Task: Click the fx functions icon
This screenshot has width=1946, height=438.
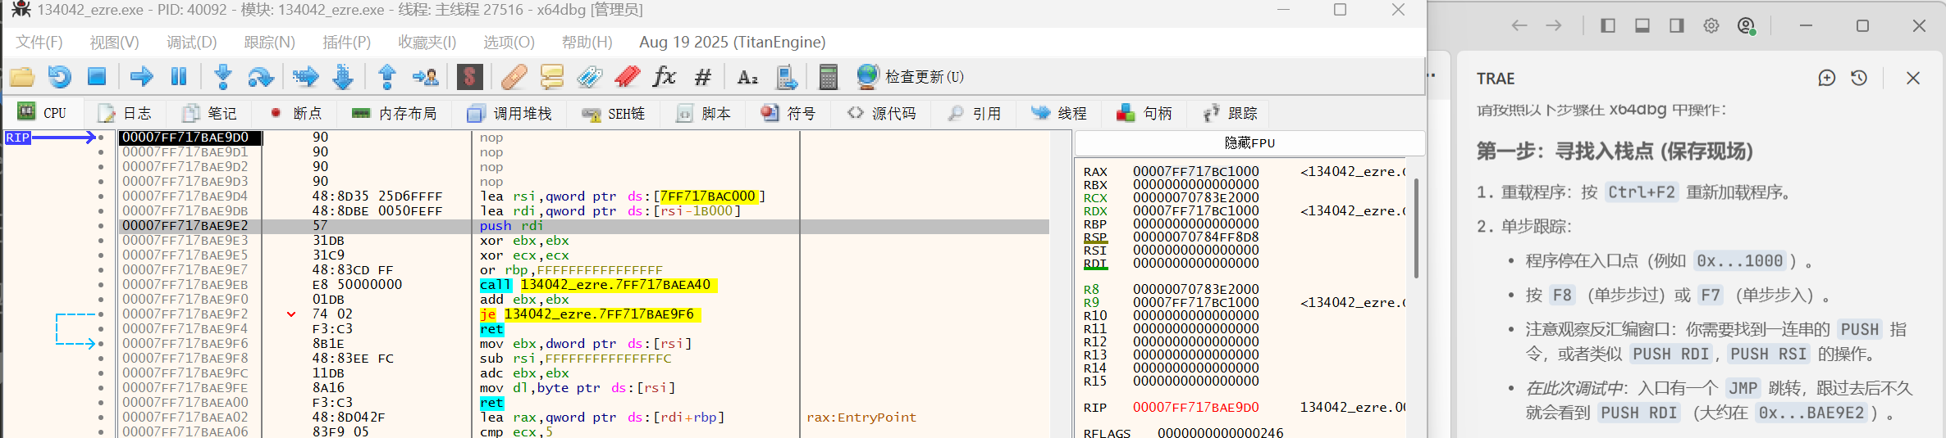Action: click(664, 77)
